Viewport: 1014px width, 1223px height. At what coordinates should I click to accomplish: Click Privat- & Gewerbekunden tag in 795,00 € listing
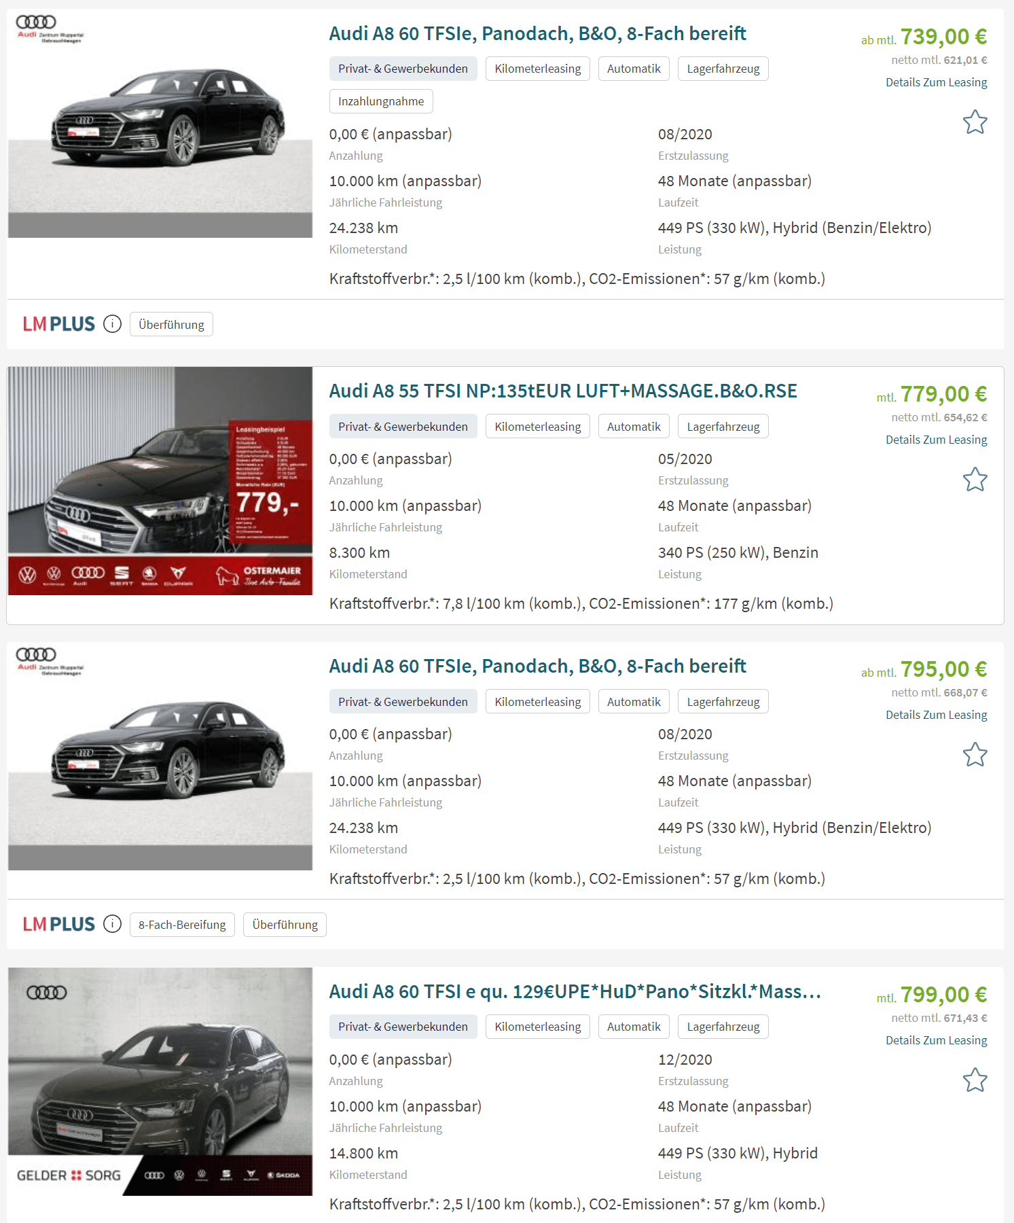pos(403,701)
